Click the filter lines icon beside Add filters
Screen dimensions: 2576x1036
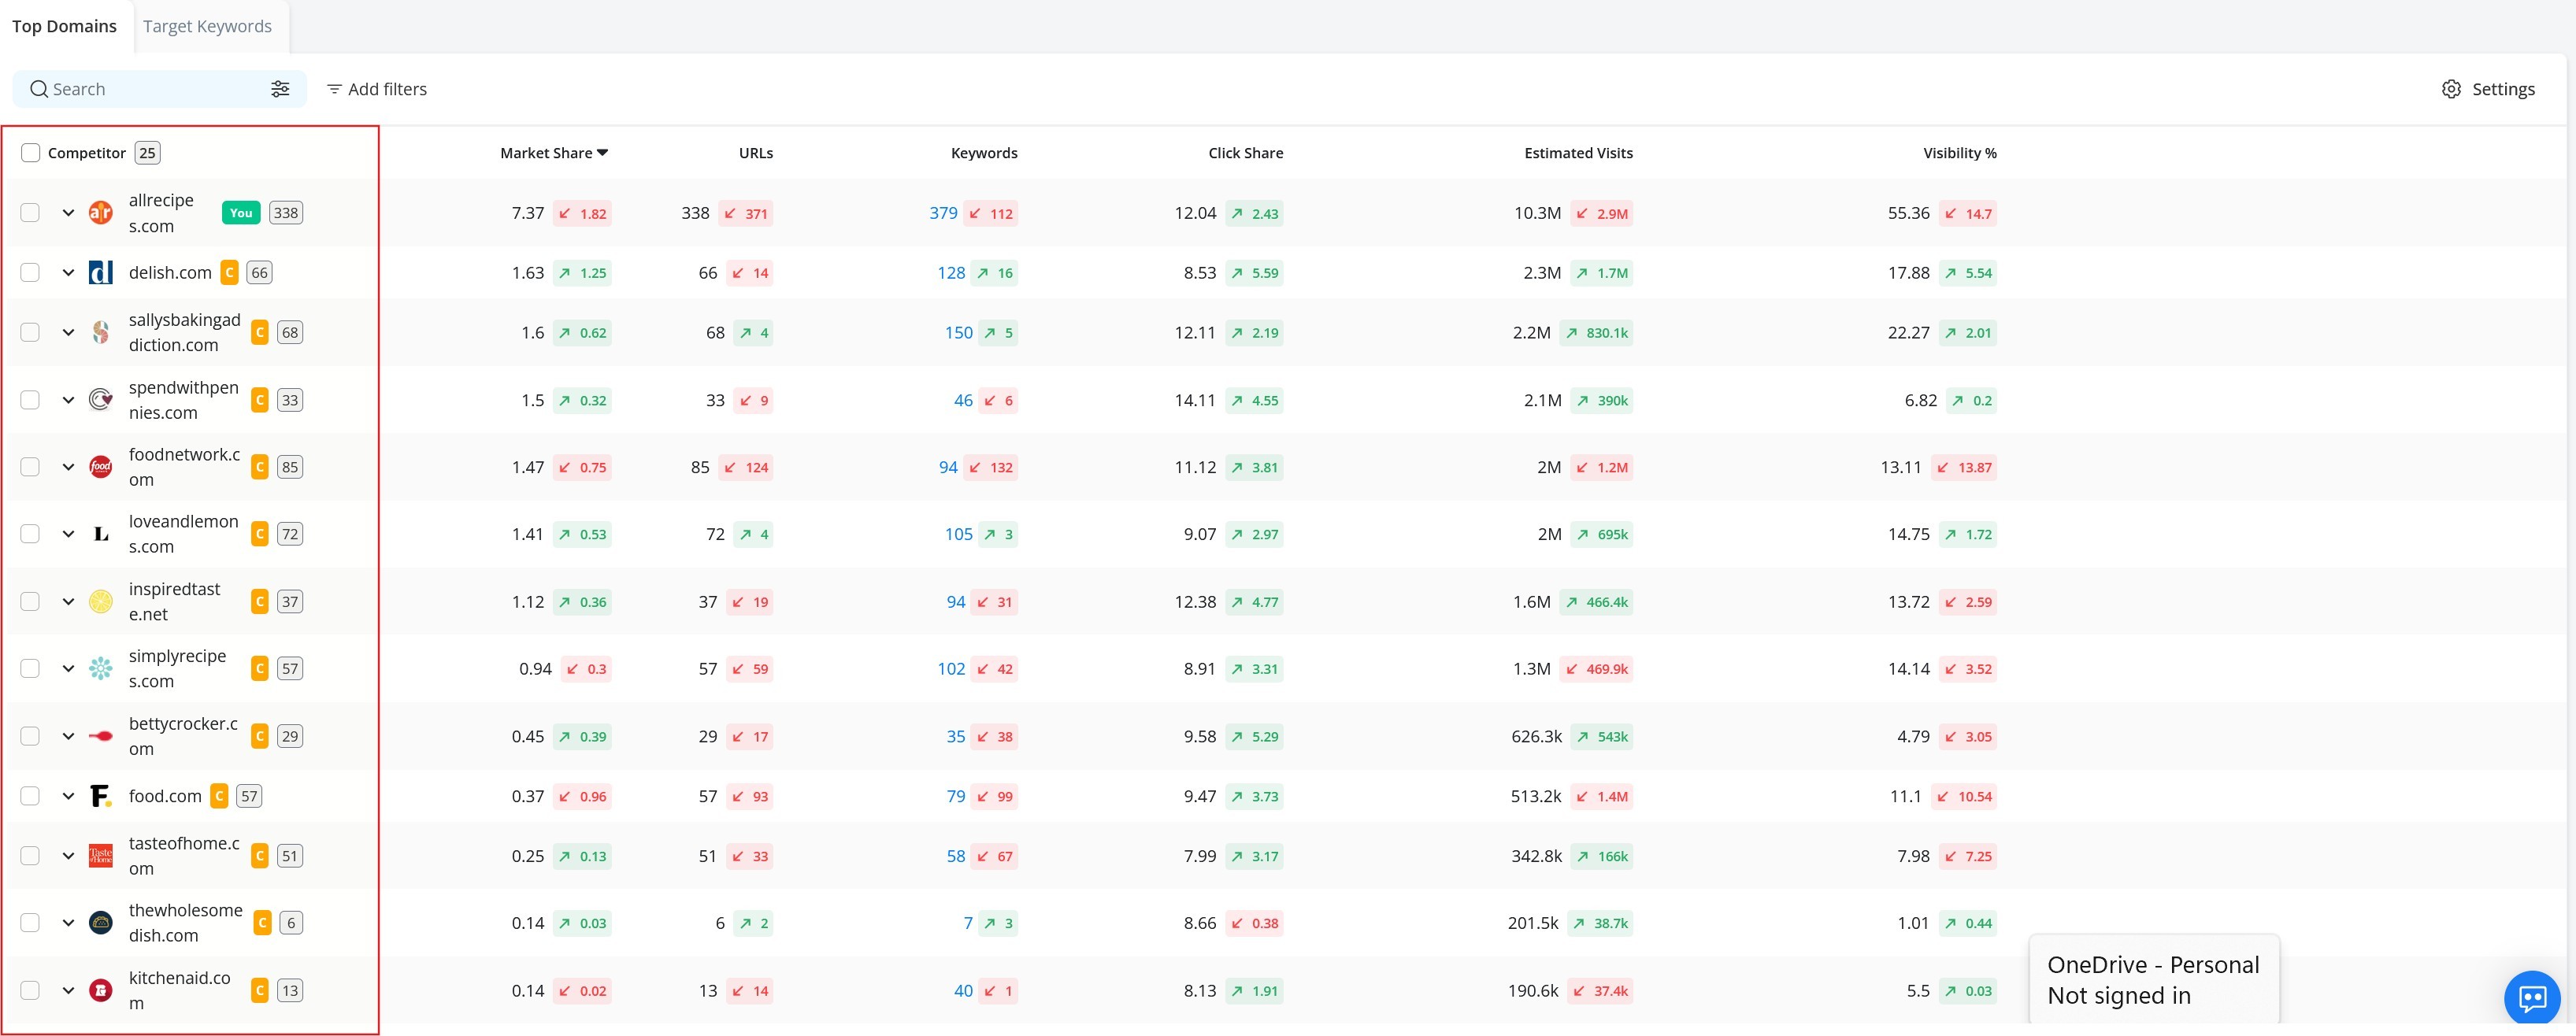[x=334, y=89]
